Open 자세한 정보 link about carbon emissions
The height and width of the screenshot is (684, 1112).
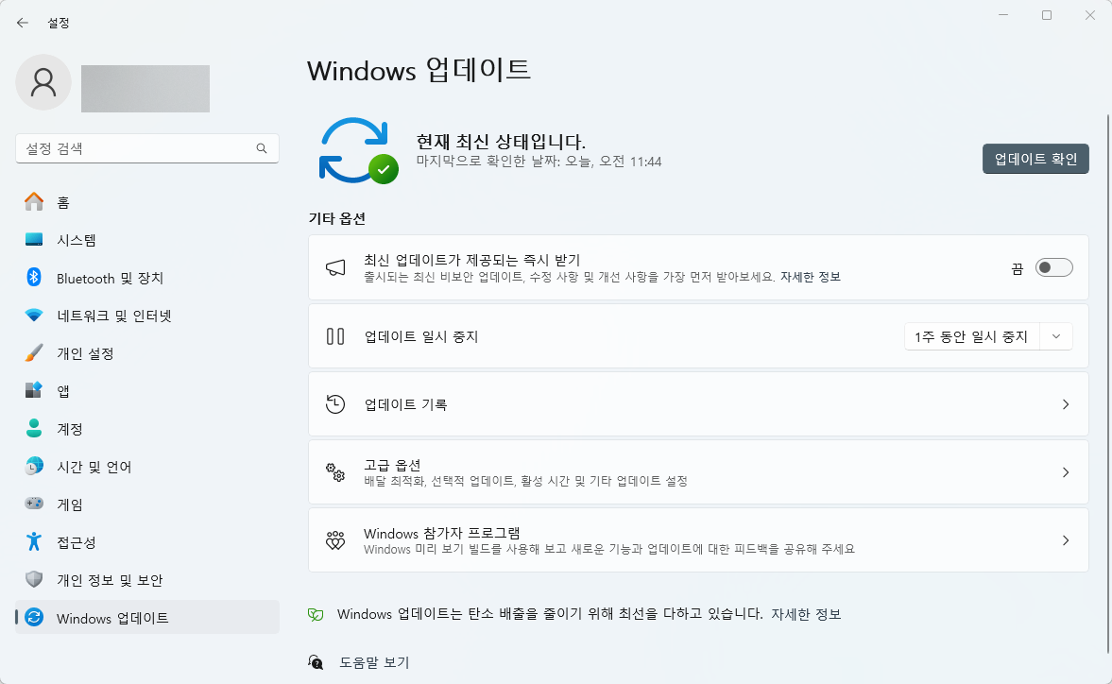pos(806,614)
